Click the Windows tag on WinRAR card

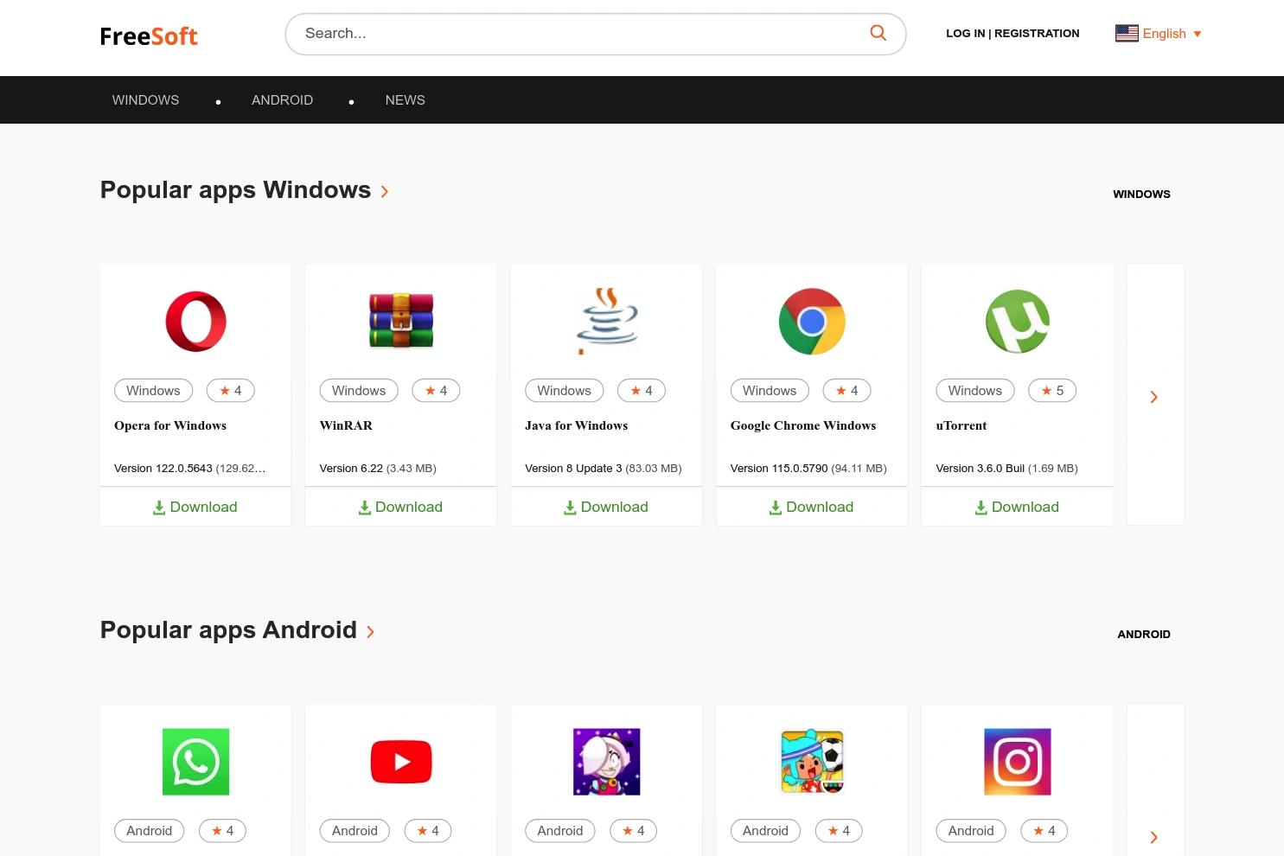coord(359,391)
